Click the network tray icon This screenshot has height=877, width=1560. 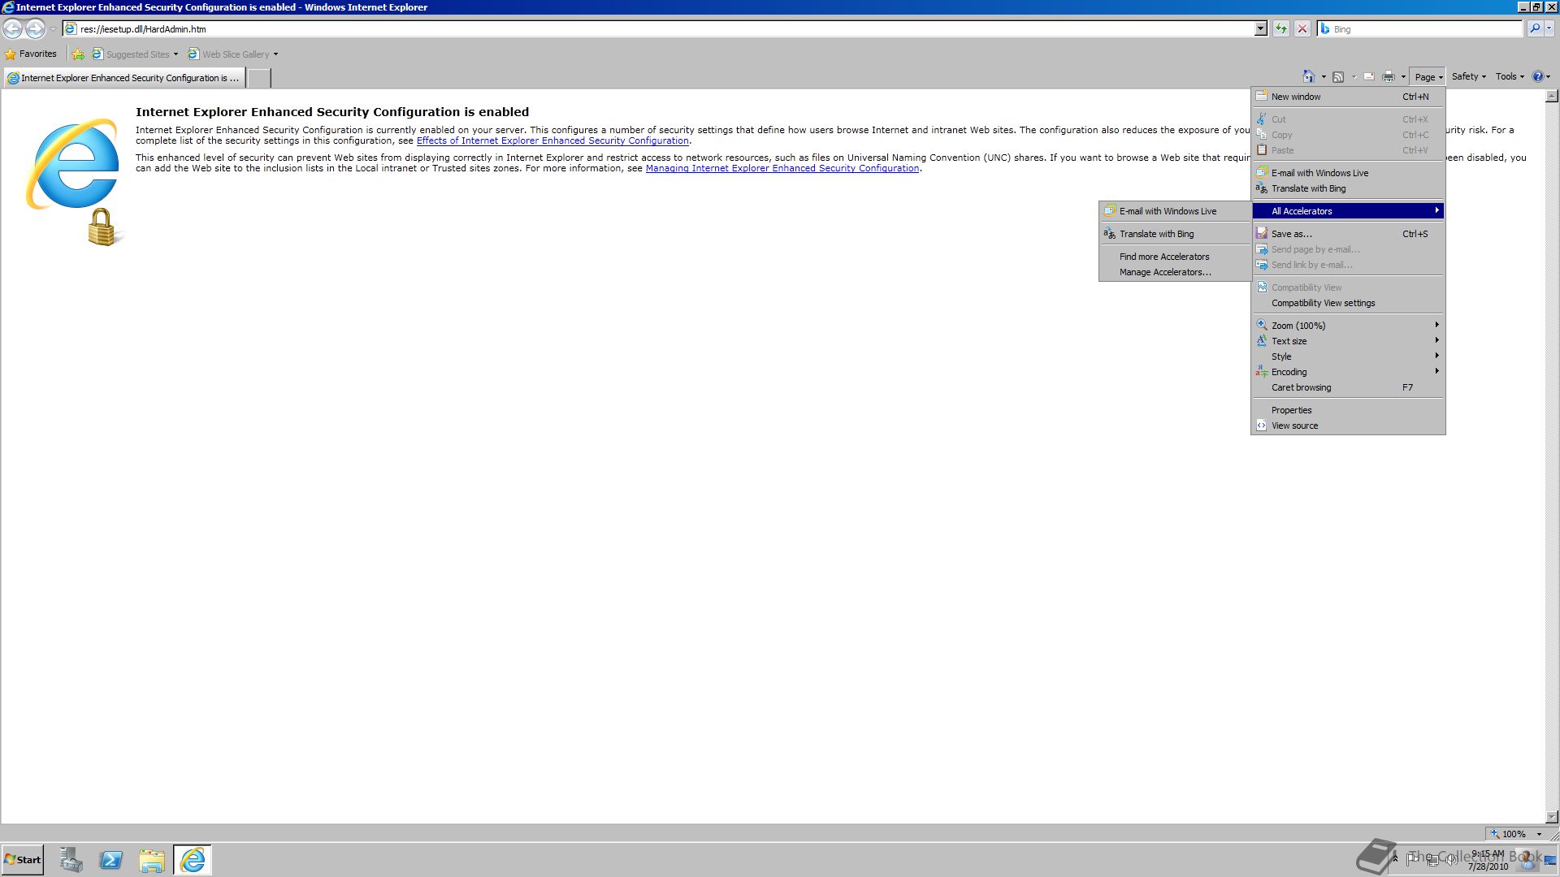pos(1432,859)
